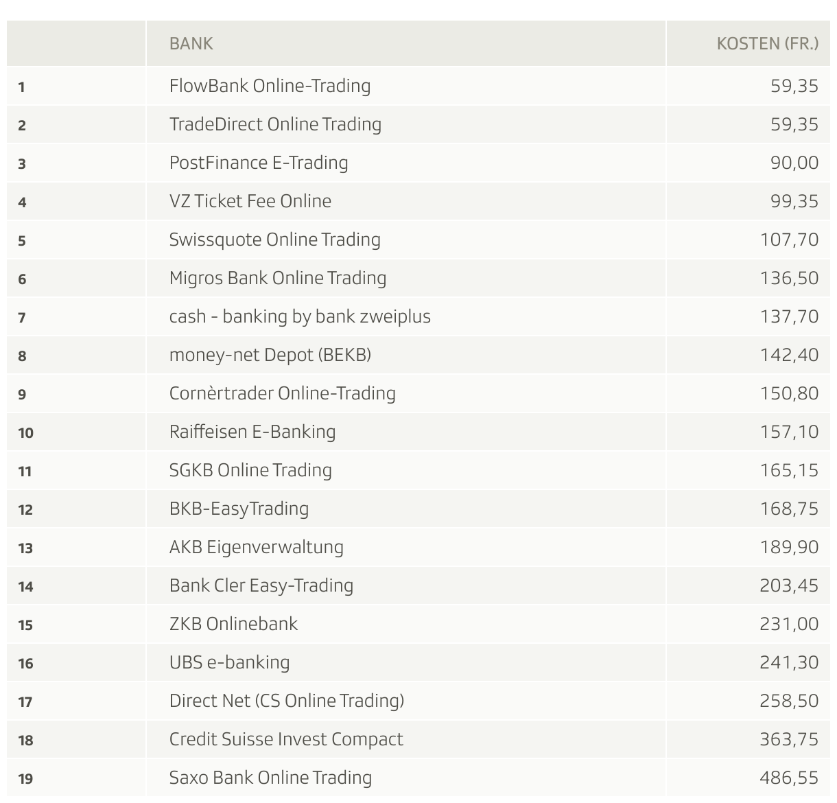Select SGKB Online Trading row
The height and width of the screenshot is (803, 837).
(x=250, y=470)
